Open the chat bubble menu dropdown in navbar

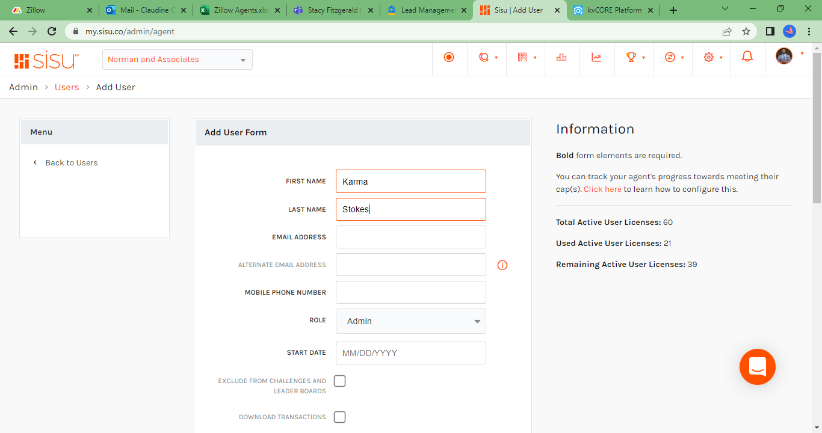(x=488, y=57)
